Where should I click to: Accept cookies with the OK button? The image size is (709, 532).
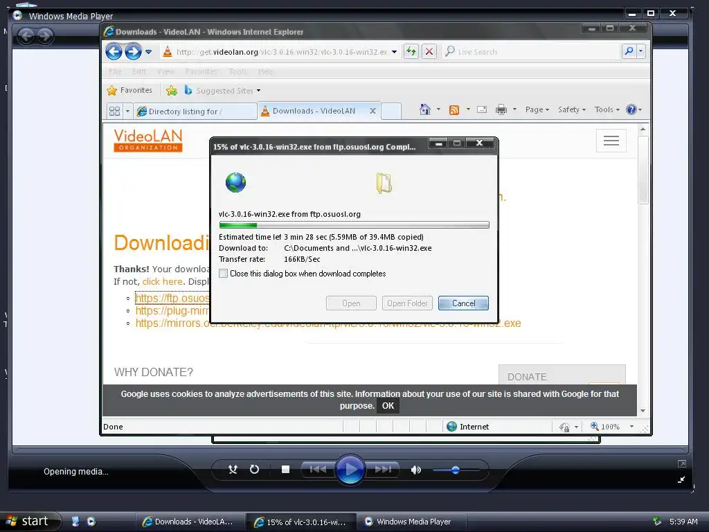pos(388,406)
